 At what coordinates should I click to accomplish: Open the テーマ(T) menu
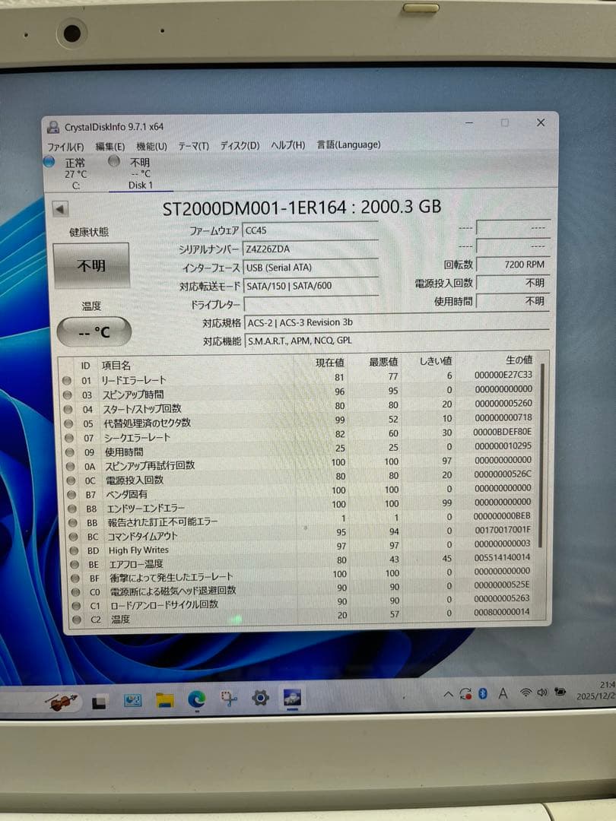193,145
